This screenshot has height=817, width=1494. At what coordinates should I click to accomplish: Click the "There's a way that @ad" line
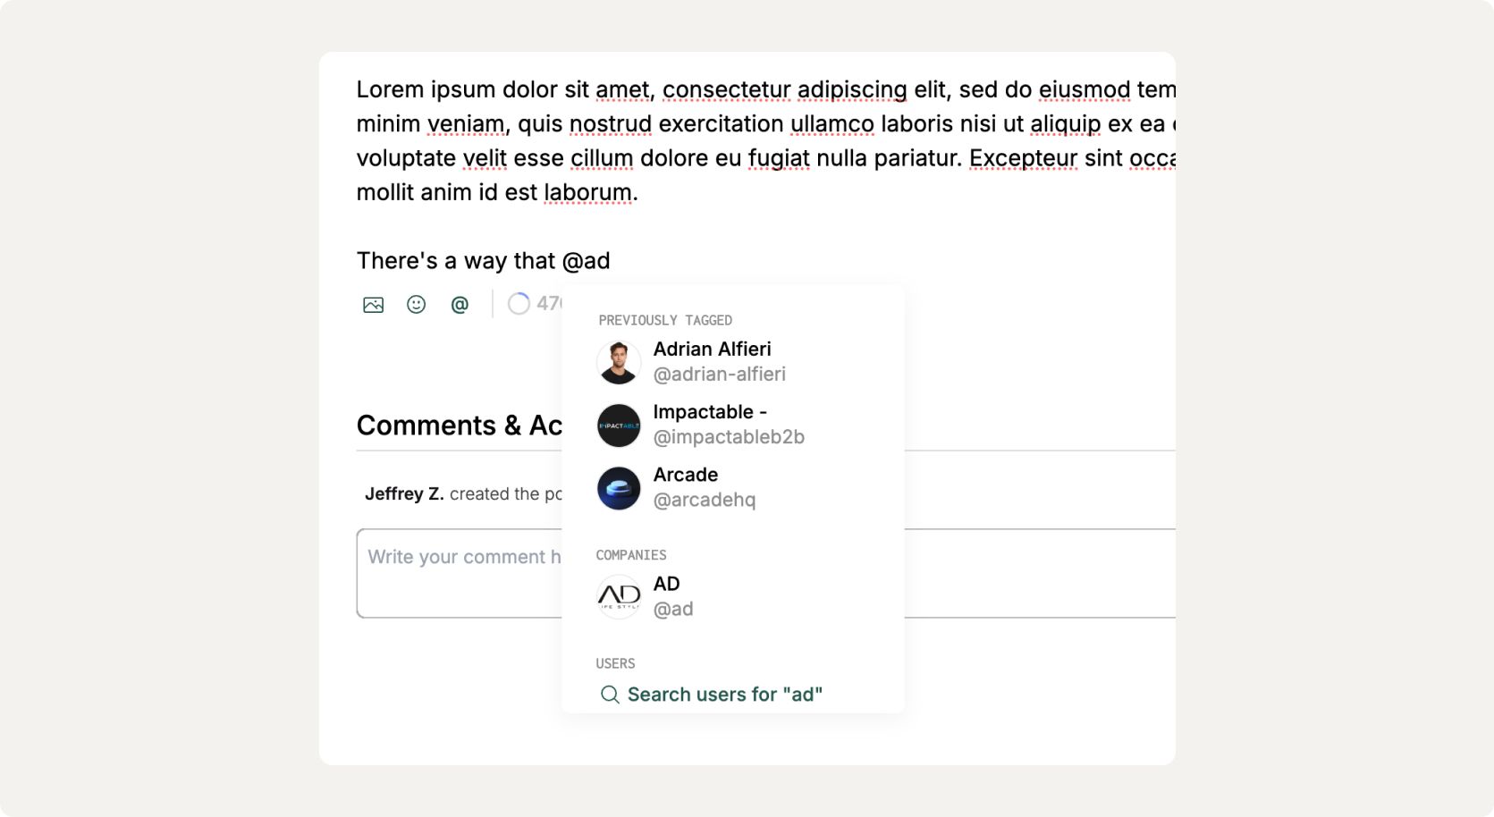483,261
